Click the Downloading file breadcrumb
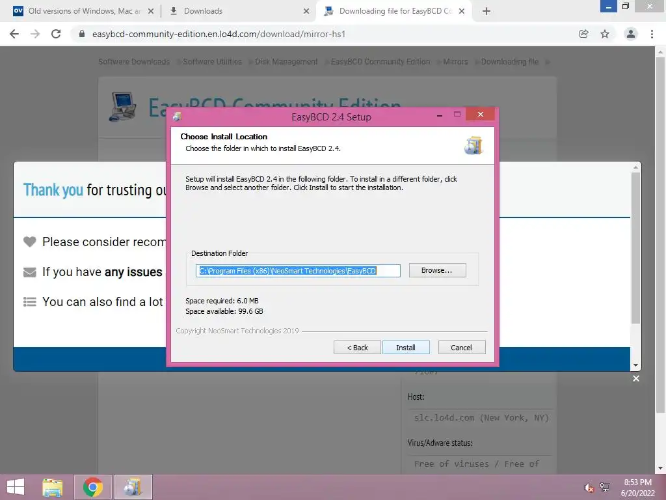The image size is (666, 500). coord(510,62)
